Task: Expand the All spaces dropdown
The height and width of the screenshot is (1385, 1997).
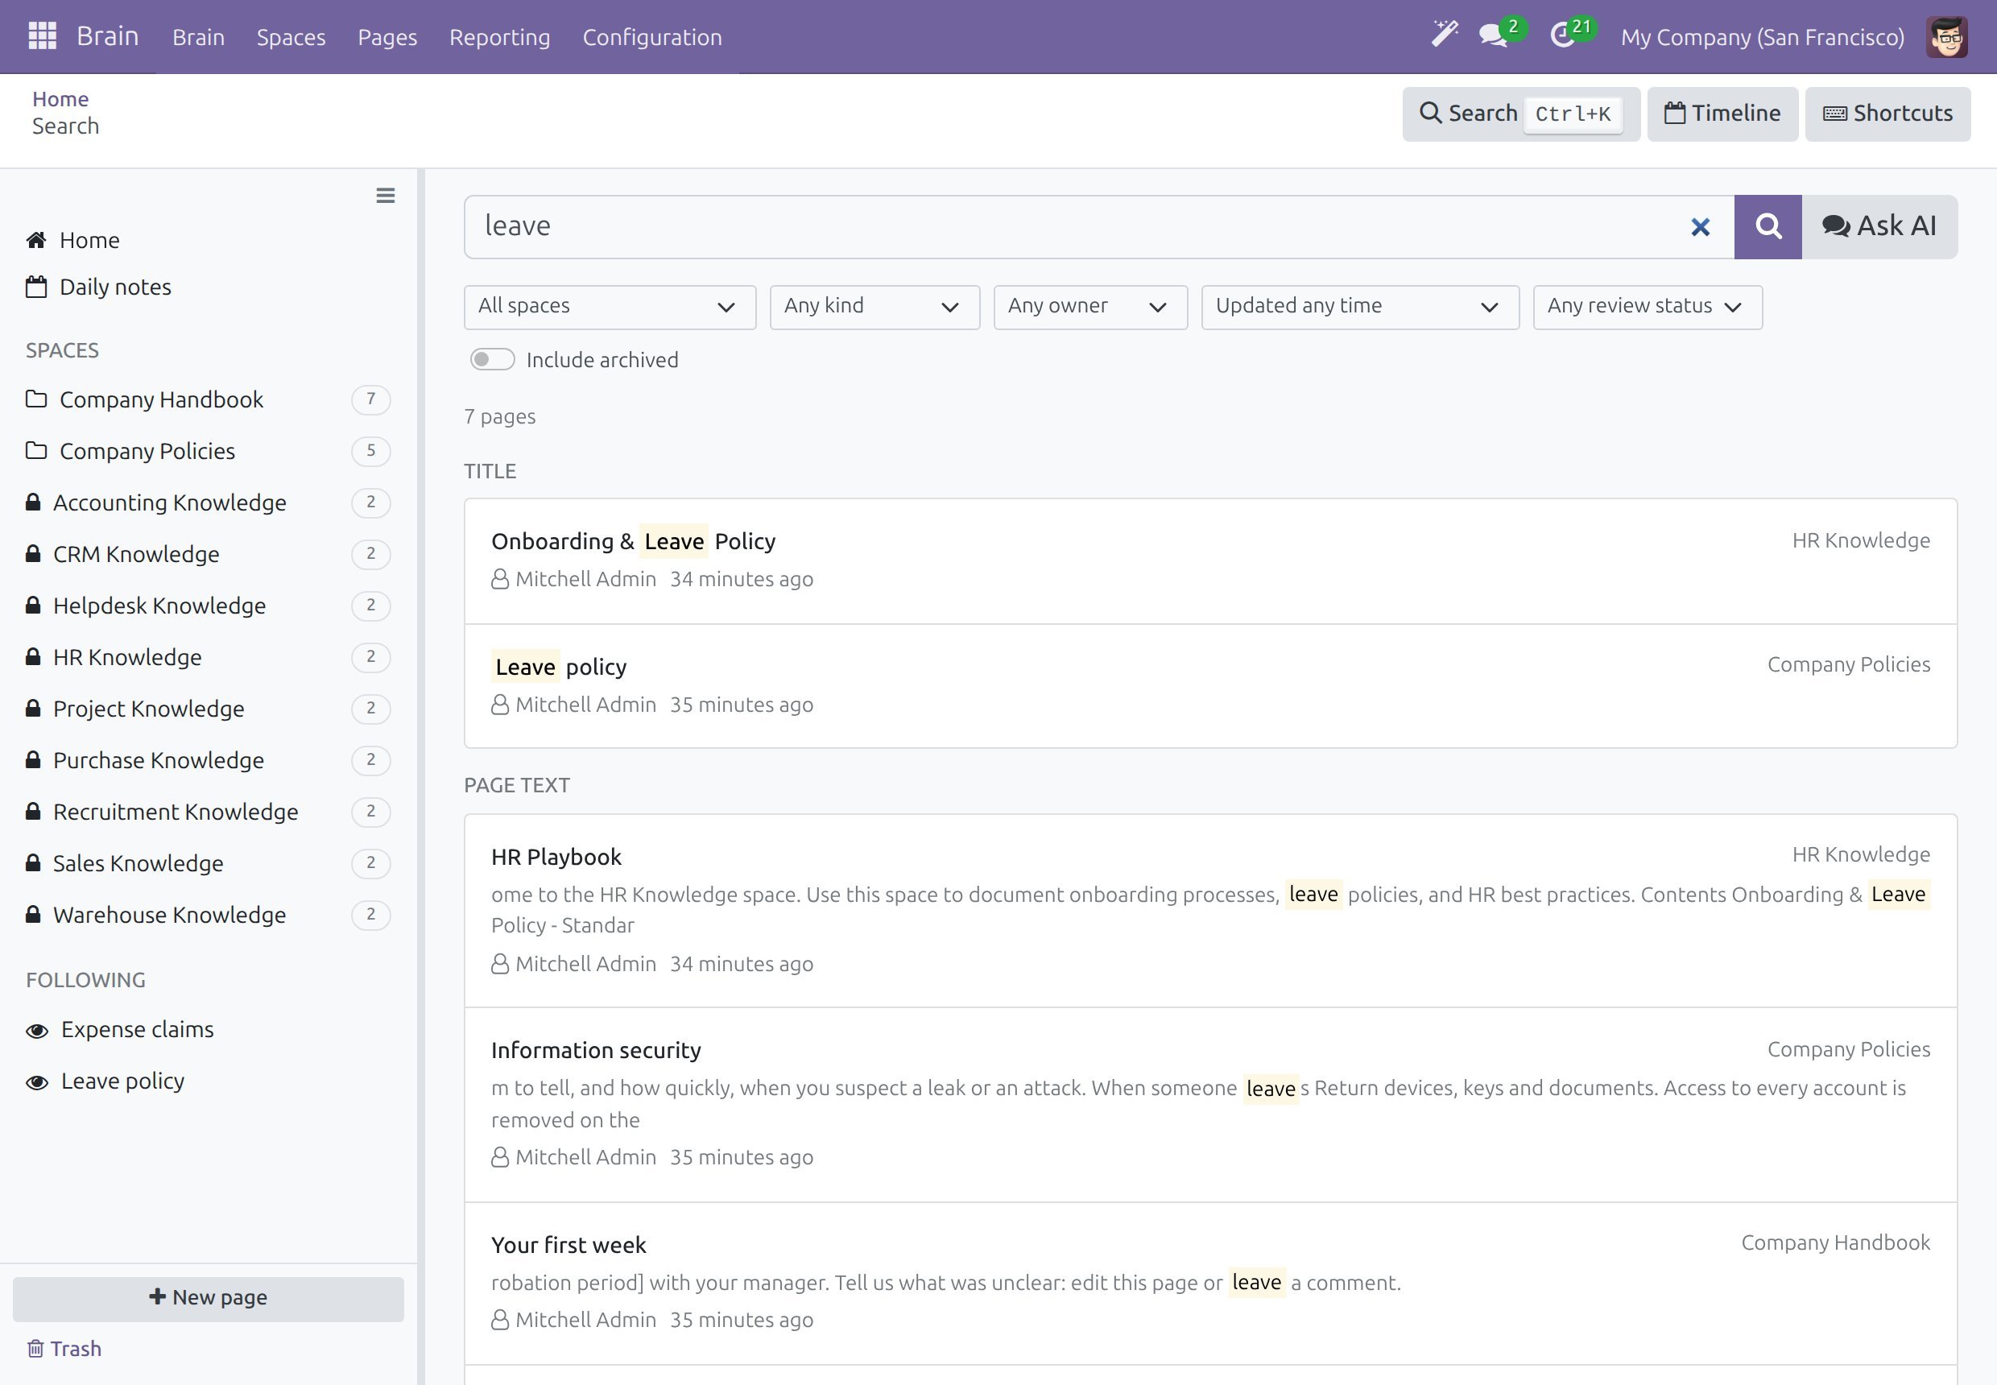Action: pos(610,306)
